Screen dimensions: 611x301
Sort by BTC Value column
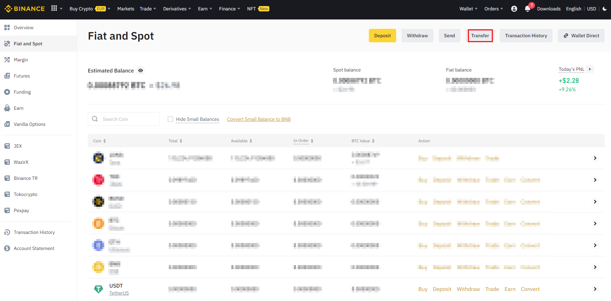pyautogui.click(x=363, y=141)
